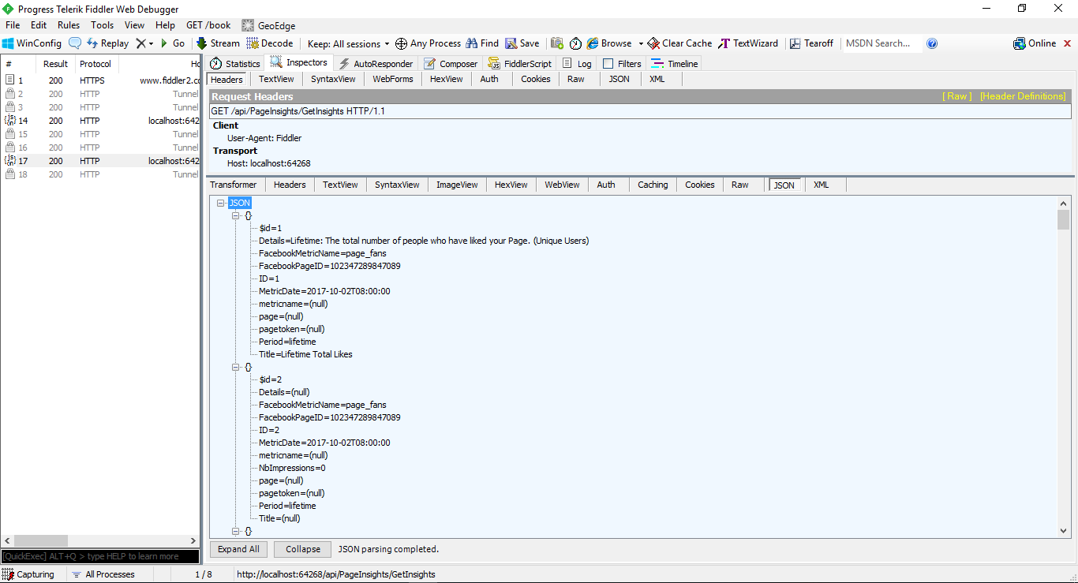
Task: Open the Browse dropdown arrow
Action: [641, 43]
